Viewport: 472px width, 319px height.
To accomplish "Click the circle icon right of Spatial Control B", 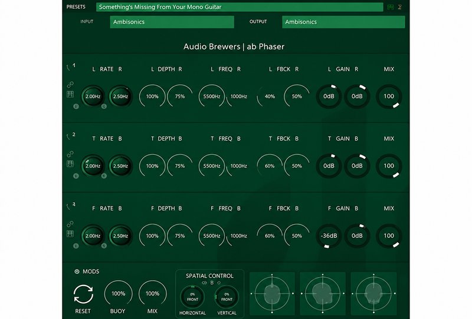I will pyautogui.click(x=219, y=283).
